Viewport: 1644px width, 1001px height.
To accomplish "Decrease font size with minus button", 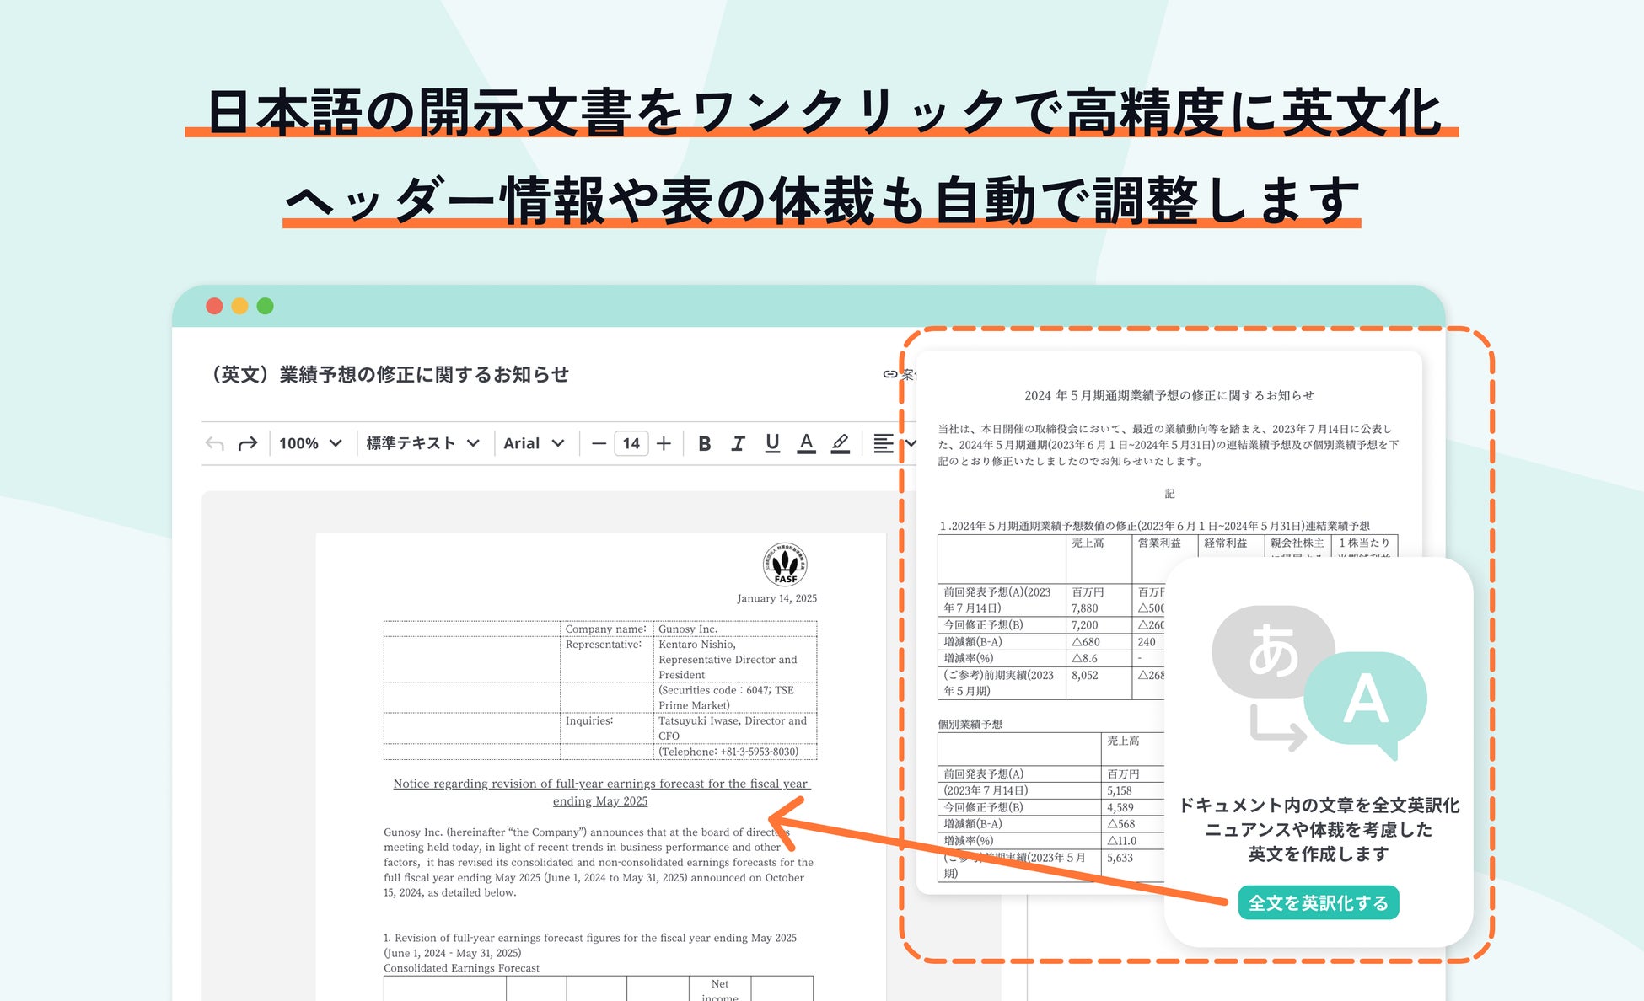I will 599,443.
